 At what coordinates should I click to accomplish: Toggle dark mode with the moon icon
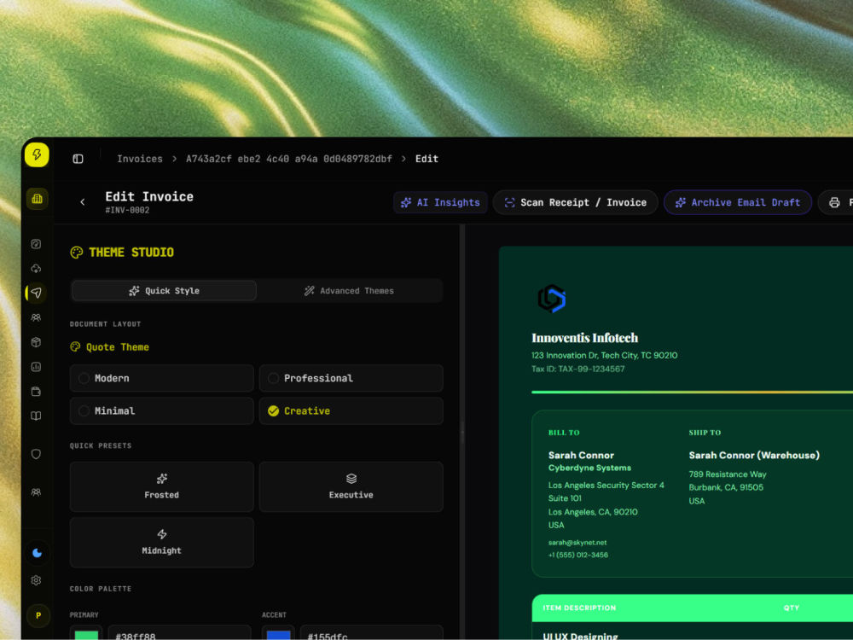(37, 553)
